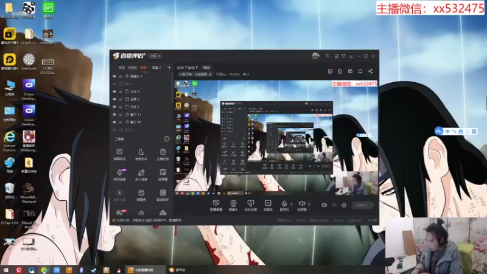Toggle visibility of 全屏 1 source
Screen dimensions: 487x274
click(114, 99)
